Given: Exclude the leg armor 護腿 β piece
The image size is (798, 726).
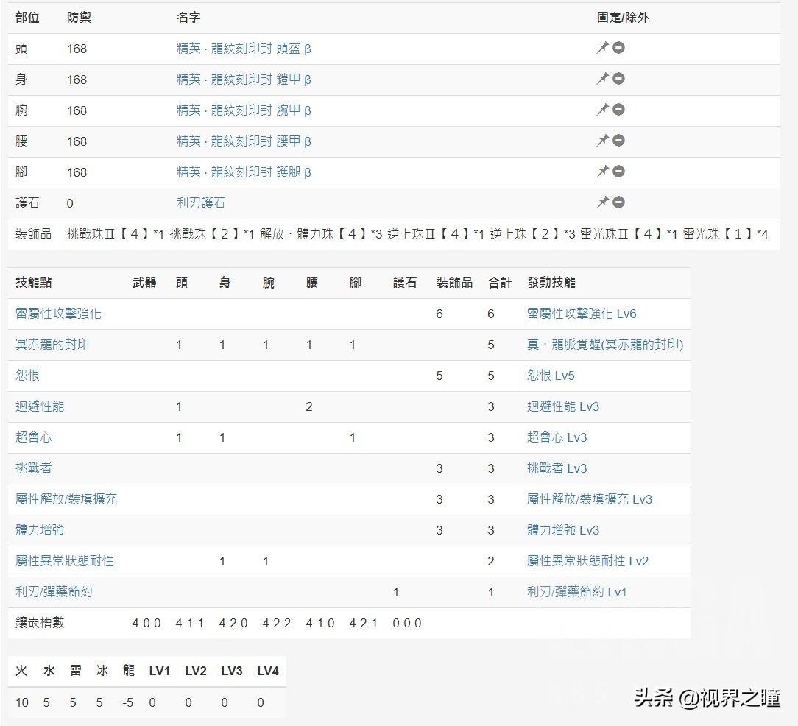Looking at the screenshot, I should 619,172.
